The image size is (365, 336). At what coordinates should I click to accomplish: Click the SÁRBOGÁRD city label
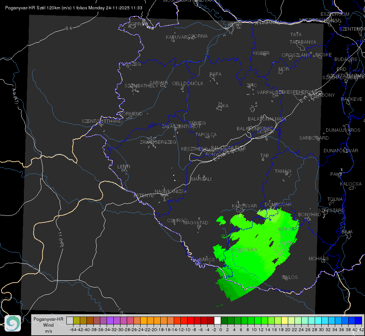click(x=314, y=138)
